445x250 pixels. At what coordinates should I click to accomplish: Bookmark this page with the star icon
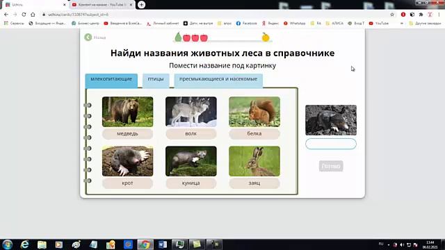392,15
